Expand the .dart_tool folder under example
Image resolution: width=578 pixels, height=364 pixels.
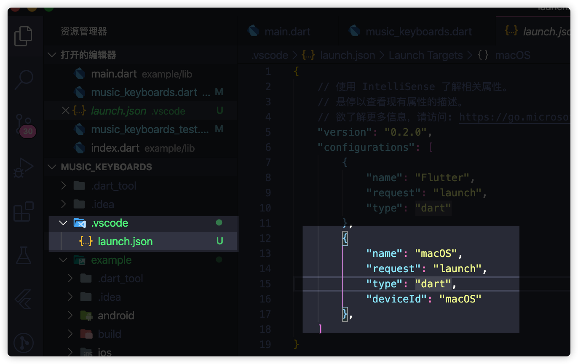pyautogui.click(x=70, y=278)
